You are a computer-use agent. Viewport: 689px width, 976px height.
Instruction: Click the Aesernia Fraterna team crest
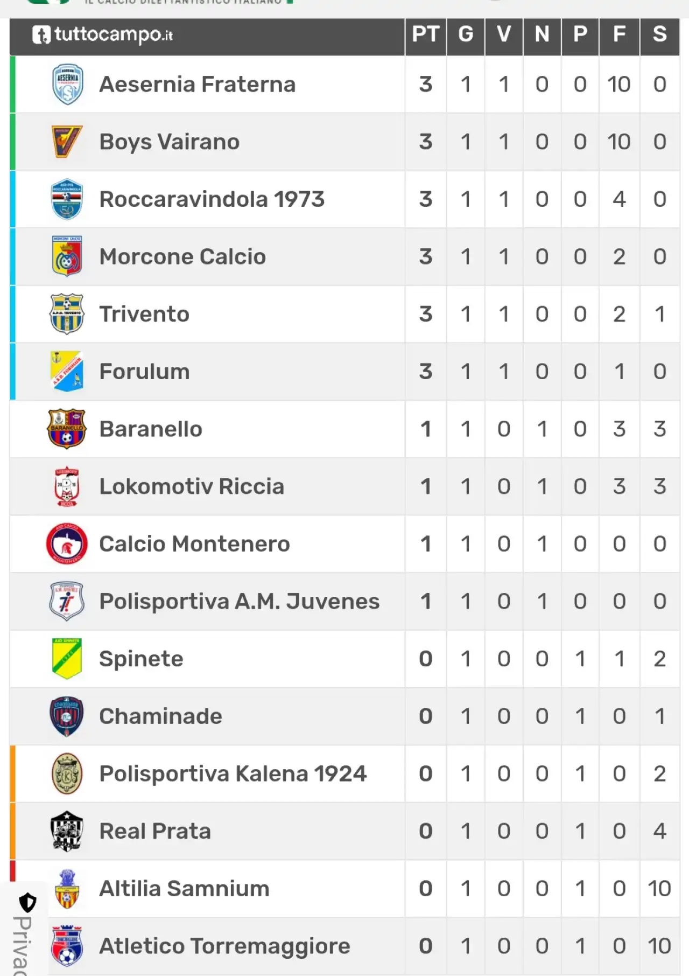click(67, 84)
